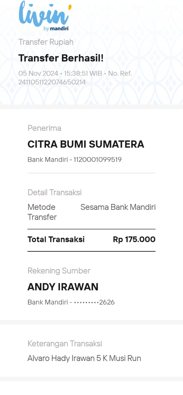Viewport: 183px width, 395px height.
Task: Tap recipient account number 1120001099519
Action: 98,160
